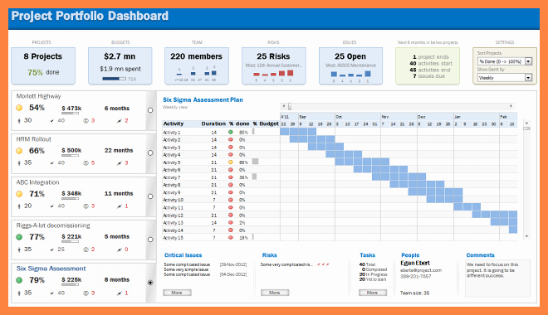Click the risk icon for ABC Integration
Viewport: 548px width, 315px height.
[x=120, y=206]
